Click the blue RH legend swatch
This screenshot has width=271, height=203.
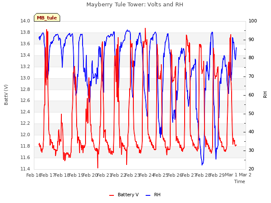tap(148, 195)
